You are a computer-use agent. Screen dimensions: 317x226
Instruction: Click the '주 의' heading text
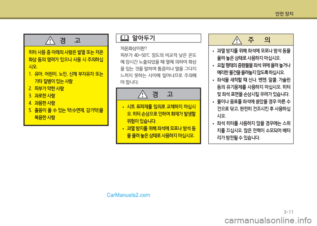tap(259, 40)
